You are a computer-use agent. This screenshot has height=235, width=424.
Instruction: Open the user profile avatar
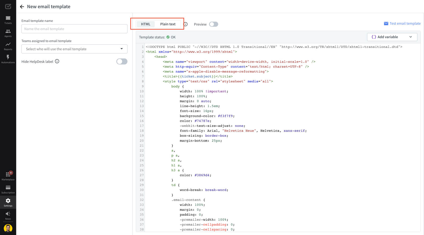tap(8, 228)
